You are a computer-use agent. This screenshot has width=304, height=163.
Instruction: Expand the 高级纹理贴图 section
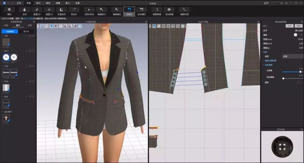[270, 60]
